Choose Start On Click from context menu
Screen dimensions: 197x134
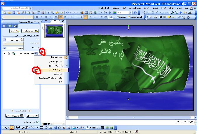(x=51, y=57)
